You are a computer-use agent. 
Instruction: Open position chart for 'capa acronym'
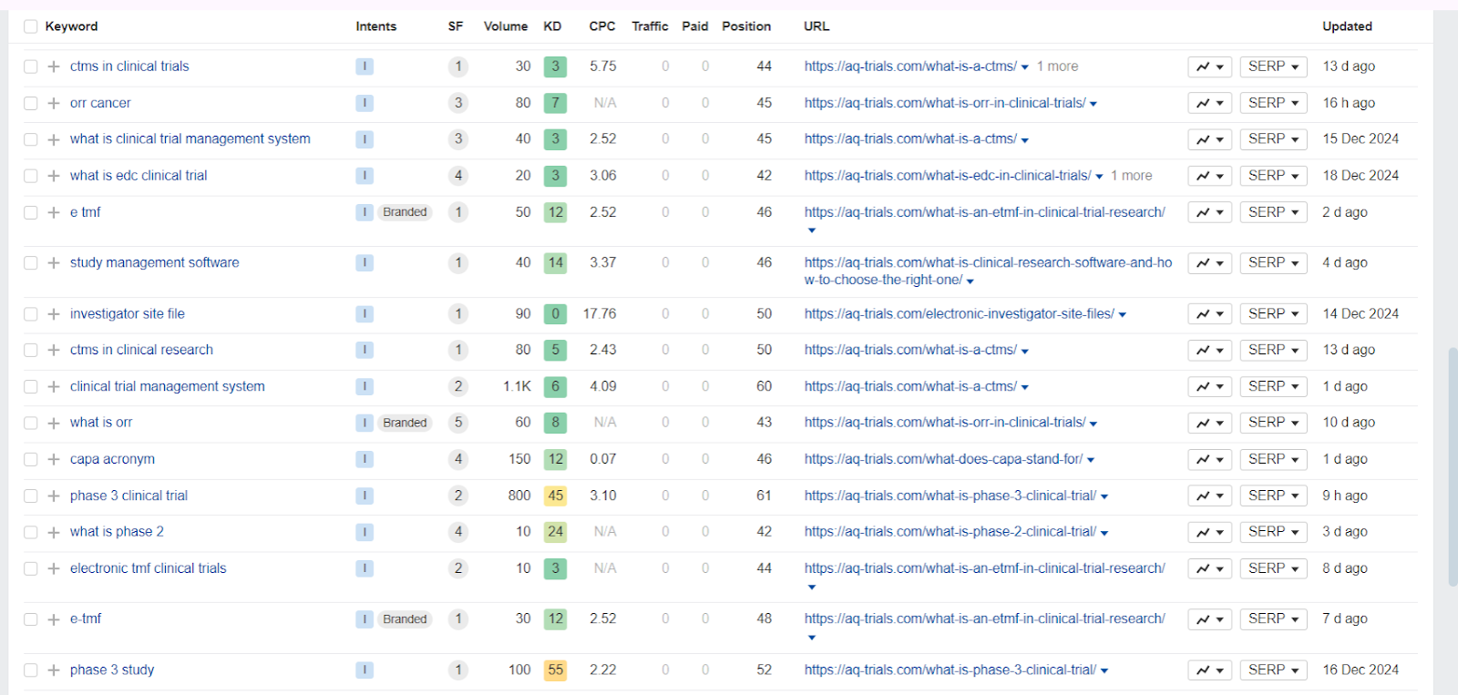click(1210, 460)
